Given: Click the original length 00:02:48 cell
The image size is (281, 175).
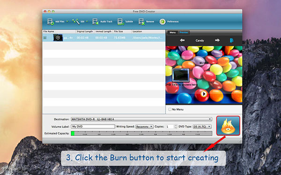Looking at the screenshot, I should (x=82, y=38).
